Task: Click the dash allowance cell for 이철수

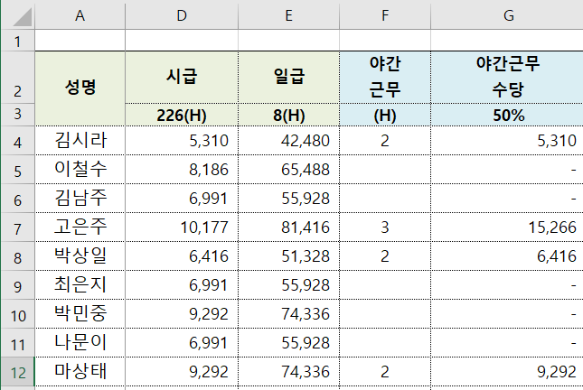Action: pyautogui.click(x=507, y=170)
